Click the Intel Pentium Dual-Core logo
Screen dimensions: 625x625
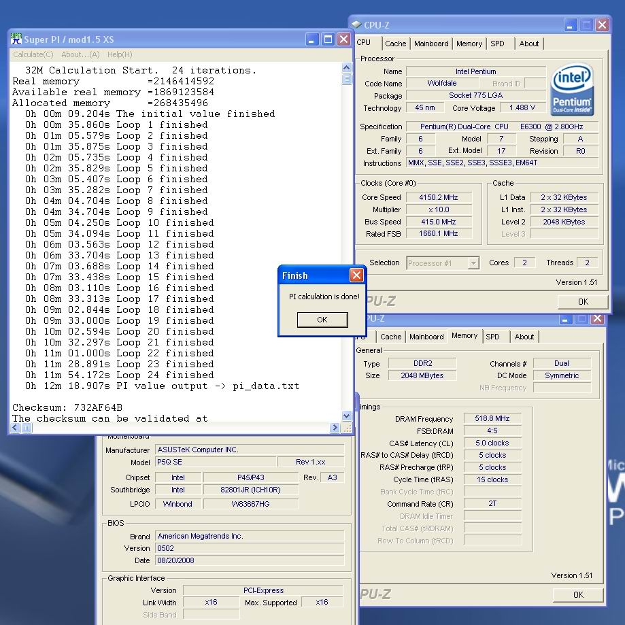coord(573,90)
